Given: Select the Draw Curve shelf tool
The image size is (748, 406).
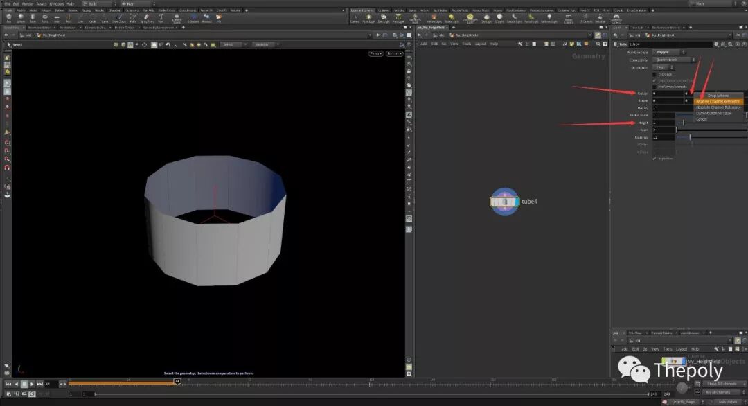Looking at the screenshot, I should (119, 18).
